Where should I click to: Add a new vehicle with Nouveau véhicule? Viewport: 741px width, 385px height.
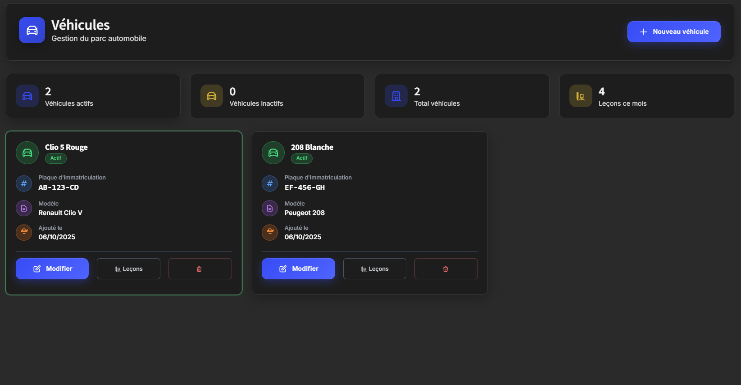(x=674, y=32)
